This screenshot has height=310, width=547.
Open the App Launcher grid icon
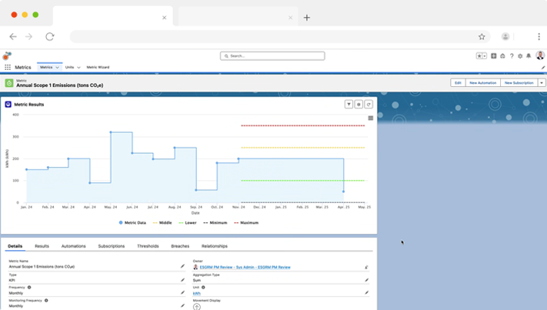[8, 68]
